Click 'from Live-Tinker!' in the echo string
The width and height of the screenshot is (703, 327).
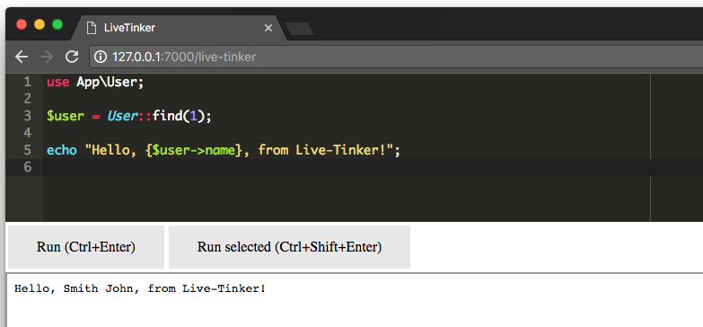pos(321,151)
